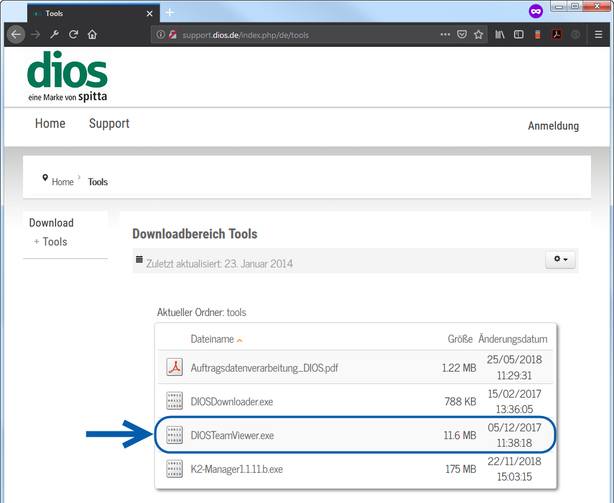Open the wrench developer tools icon
This screenshot has height=503, width=614.
coord(54,34)
